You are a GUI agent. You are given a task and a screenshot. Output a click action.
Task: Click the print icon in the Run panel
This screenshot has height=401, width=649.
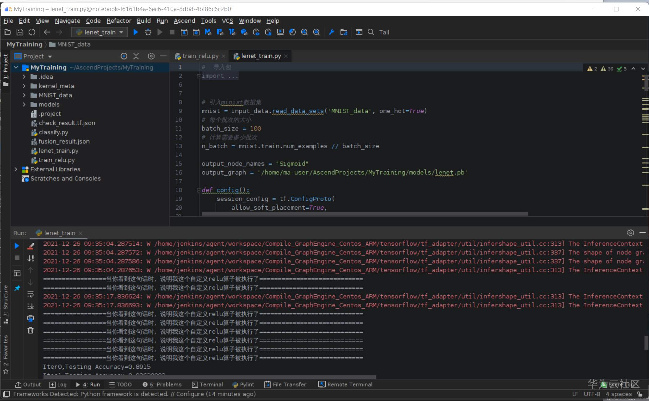[x=31, y=318]
